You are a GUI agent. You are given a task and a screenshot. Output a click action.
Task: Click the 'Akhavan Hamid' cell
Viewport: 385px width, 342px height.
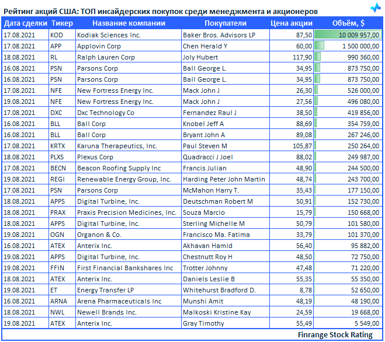coord(226,246)
